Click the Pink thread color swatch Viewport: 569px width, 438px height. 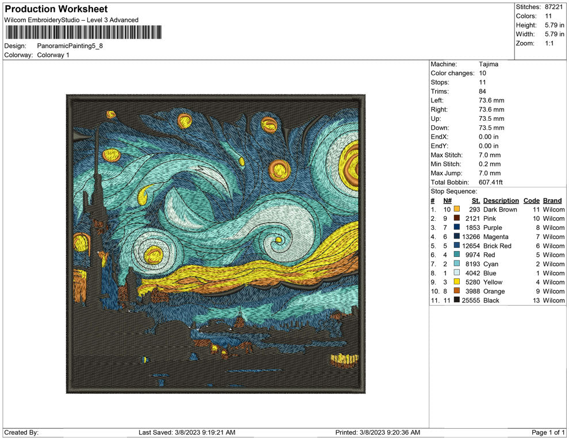point(457,218)
